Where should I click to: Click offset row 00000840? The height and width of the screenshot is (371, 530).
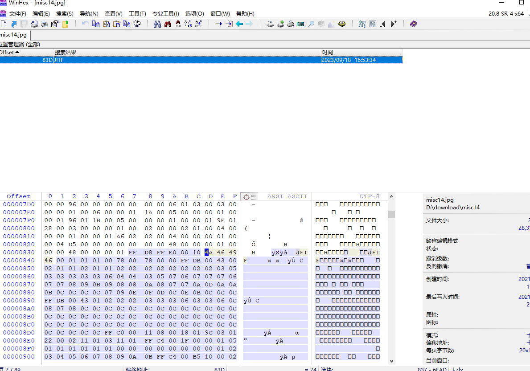tap(19, 261)
